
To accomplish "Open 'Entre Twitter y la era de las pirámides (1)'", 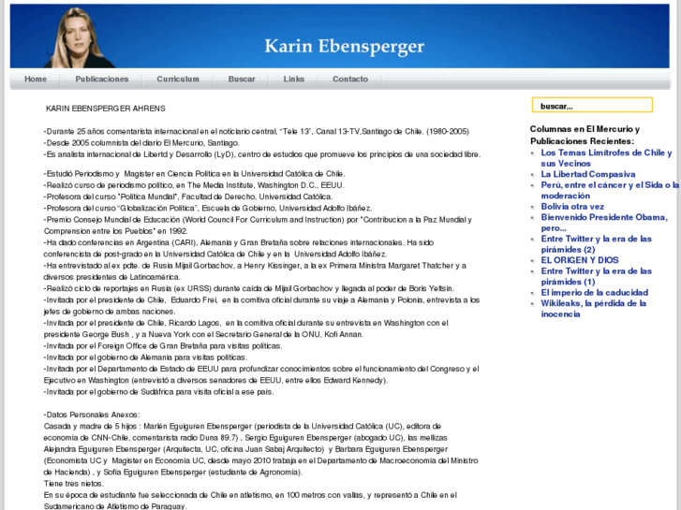I will [597, 276].
